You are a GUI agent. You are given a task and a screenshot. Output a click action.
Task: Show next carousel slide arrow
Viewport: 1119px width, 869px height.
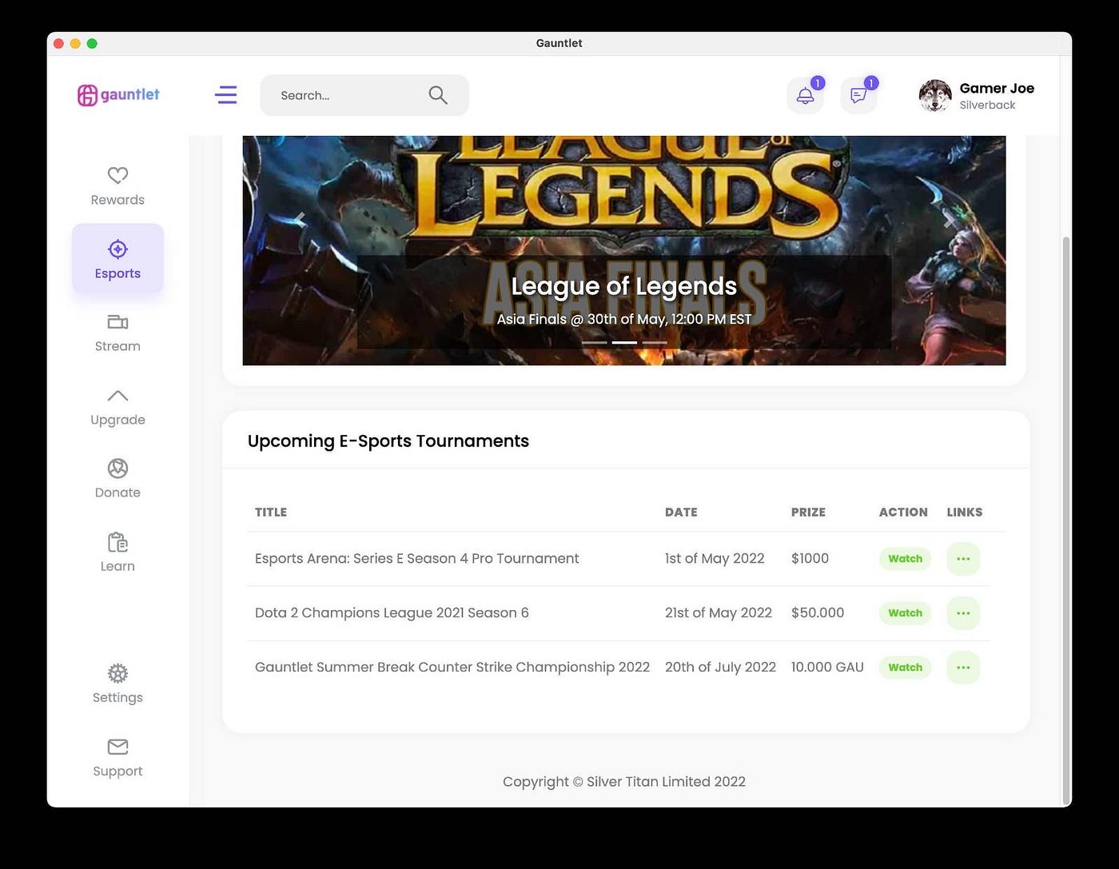(948, 219)
